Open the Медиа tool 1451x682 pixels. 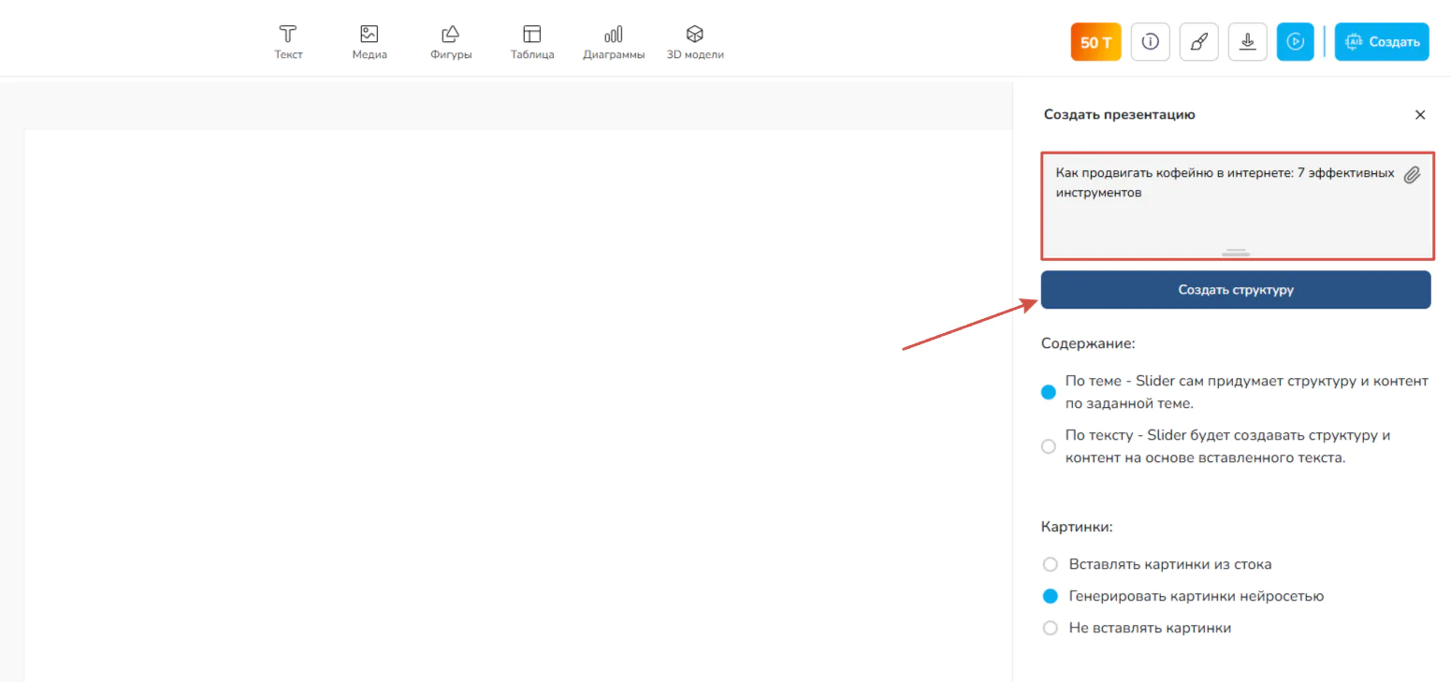coord(370,43)
